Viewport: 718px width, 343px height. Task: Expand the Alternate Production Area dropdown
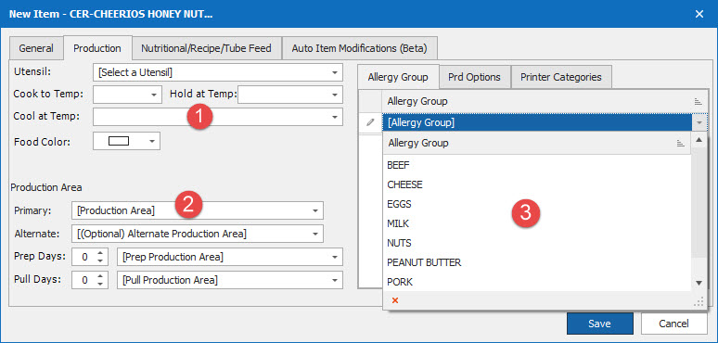315,234
